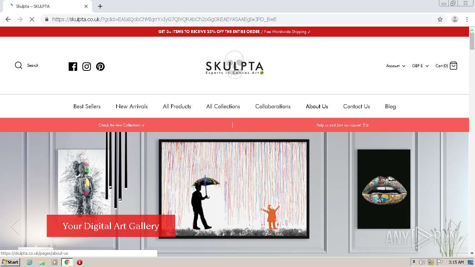Show hidden system tray icons
Image resolution: width=475 pixels, height=267 pixels.
414,262
